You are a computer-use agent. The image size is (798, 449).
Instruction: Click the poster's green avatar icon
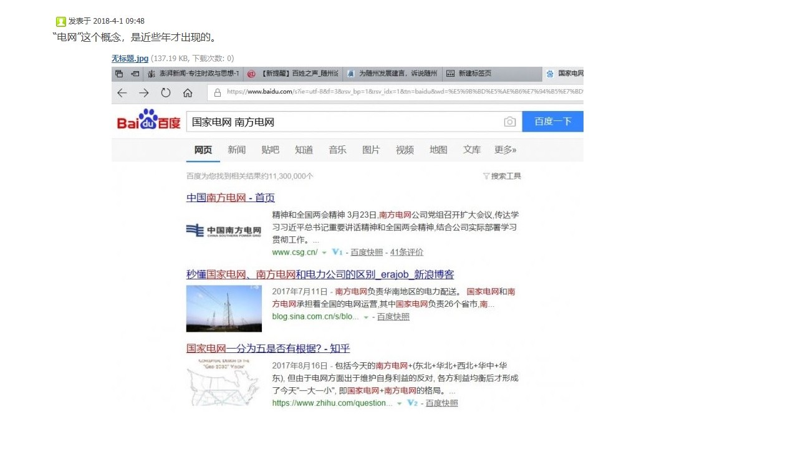(x=60, y=22)
